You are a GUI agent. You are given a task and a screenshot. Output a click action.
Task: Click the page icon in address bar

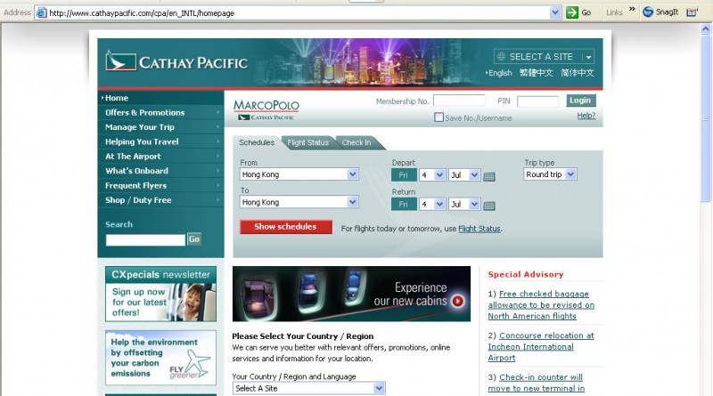tap(41, 12)
